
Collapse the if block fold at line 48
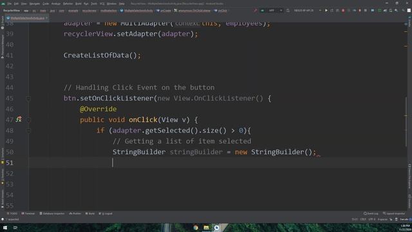pos(28,131)
